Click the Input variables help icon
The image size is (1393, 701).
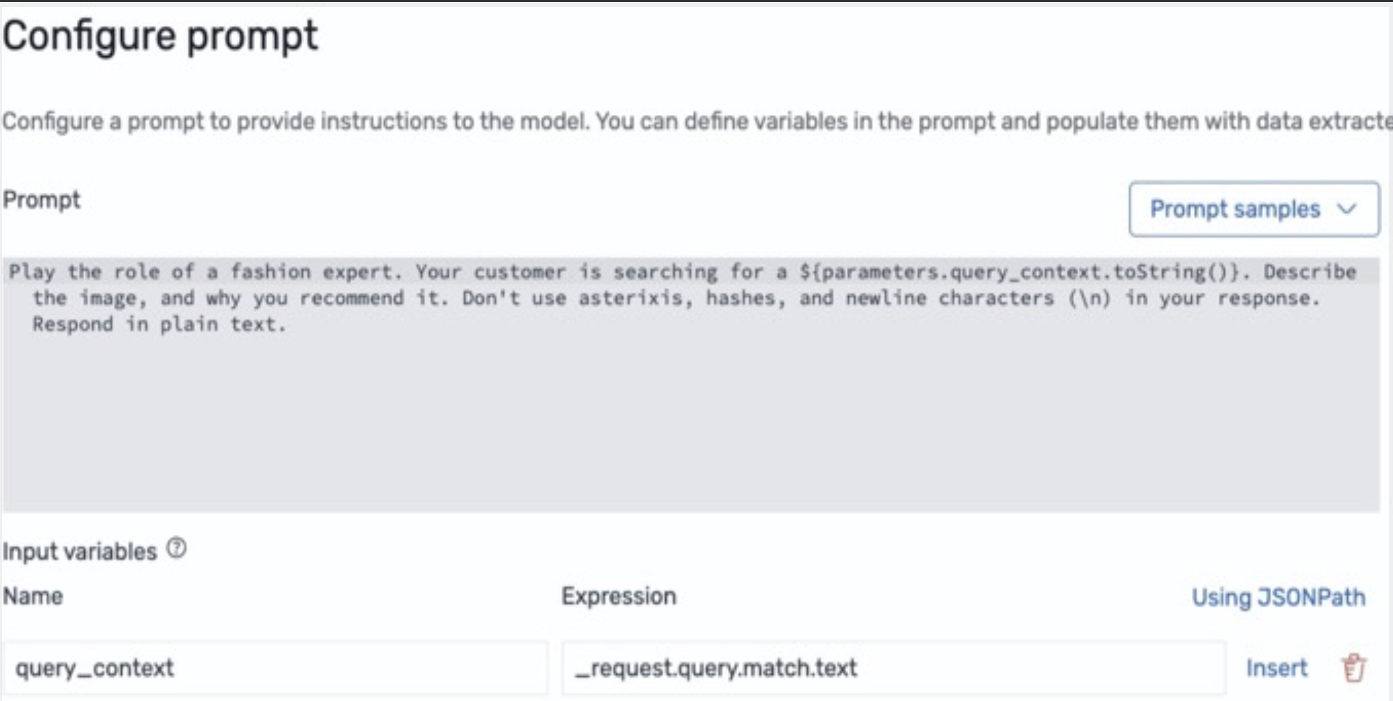pos(177,549)
